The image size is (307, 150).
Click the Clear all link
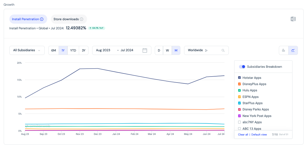coord(243,135)
